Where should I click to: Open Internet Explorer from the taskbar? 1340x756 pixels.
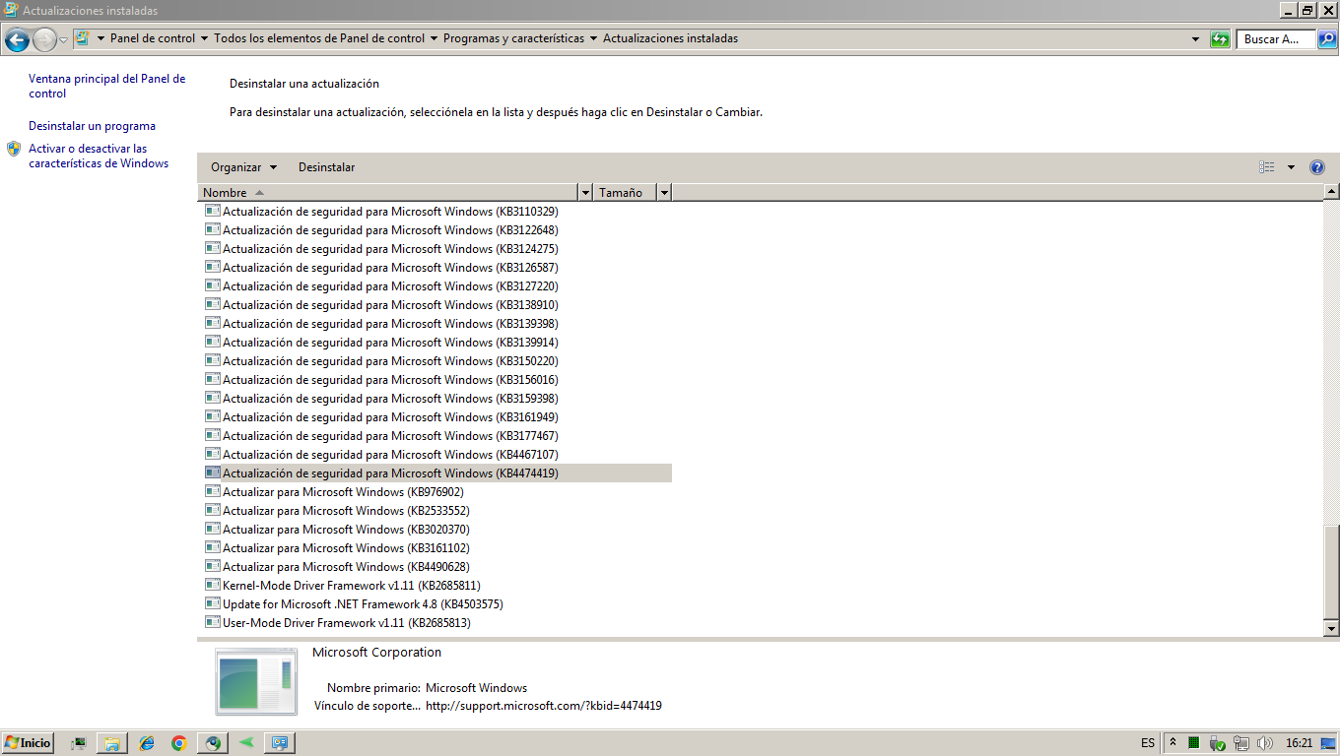coord(147,743)
